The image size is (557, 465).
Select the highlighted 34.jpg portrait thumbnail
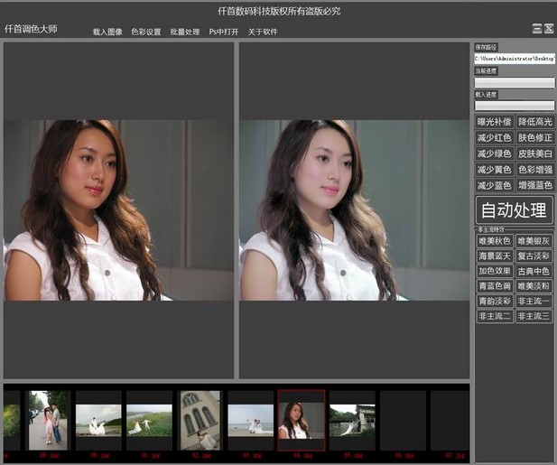click(x=302, y=421)
